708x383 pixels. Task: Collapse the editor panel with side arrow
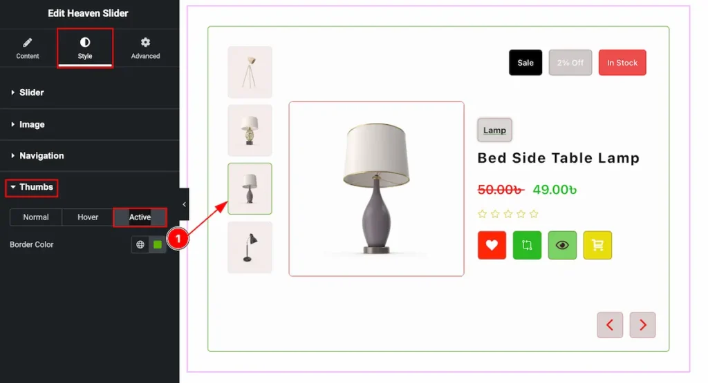tap(184, 204)
